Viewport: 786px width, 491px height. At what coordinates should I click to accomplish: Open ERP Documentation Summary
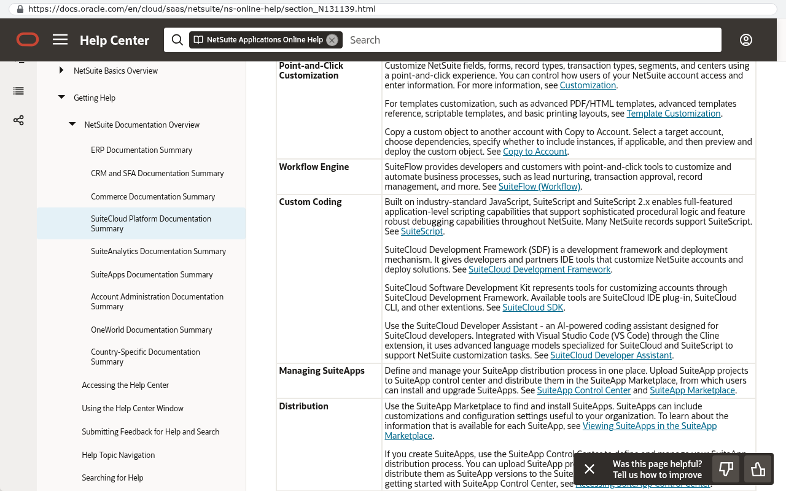pos(141,150)
